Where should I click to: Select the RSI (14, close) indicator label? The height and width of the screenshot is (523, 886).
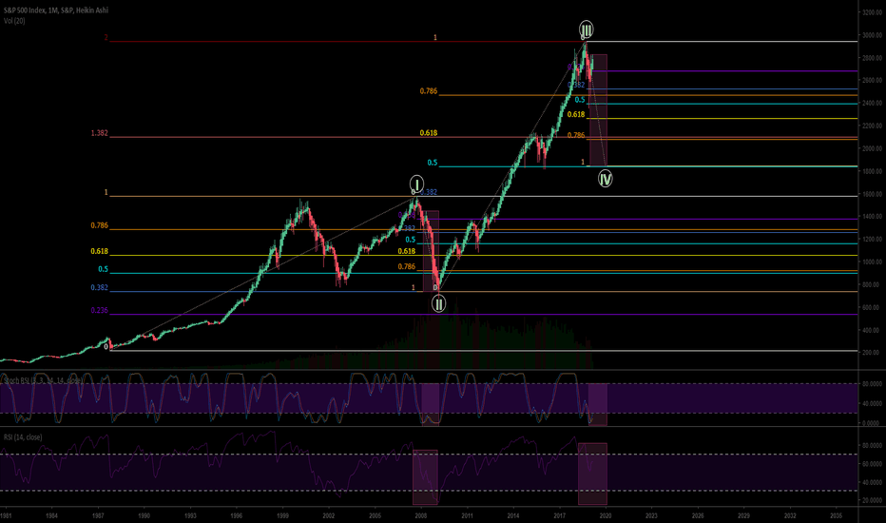(x=23, y=437)
